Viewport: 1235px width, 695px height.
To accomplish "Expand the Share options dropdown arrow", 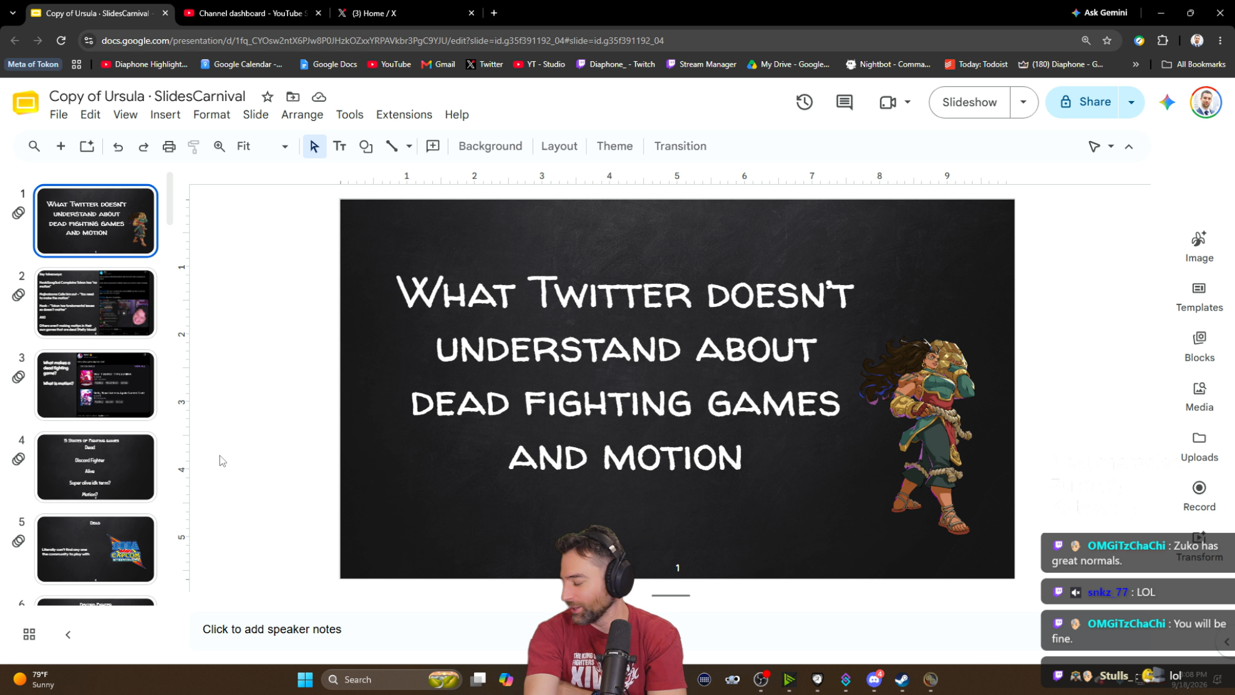I will coord(1131,102).
